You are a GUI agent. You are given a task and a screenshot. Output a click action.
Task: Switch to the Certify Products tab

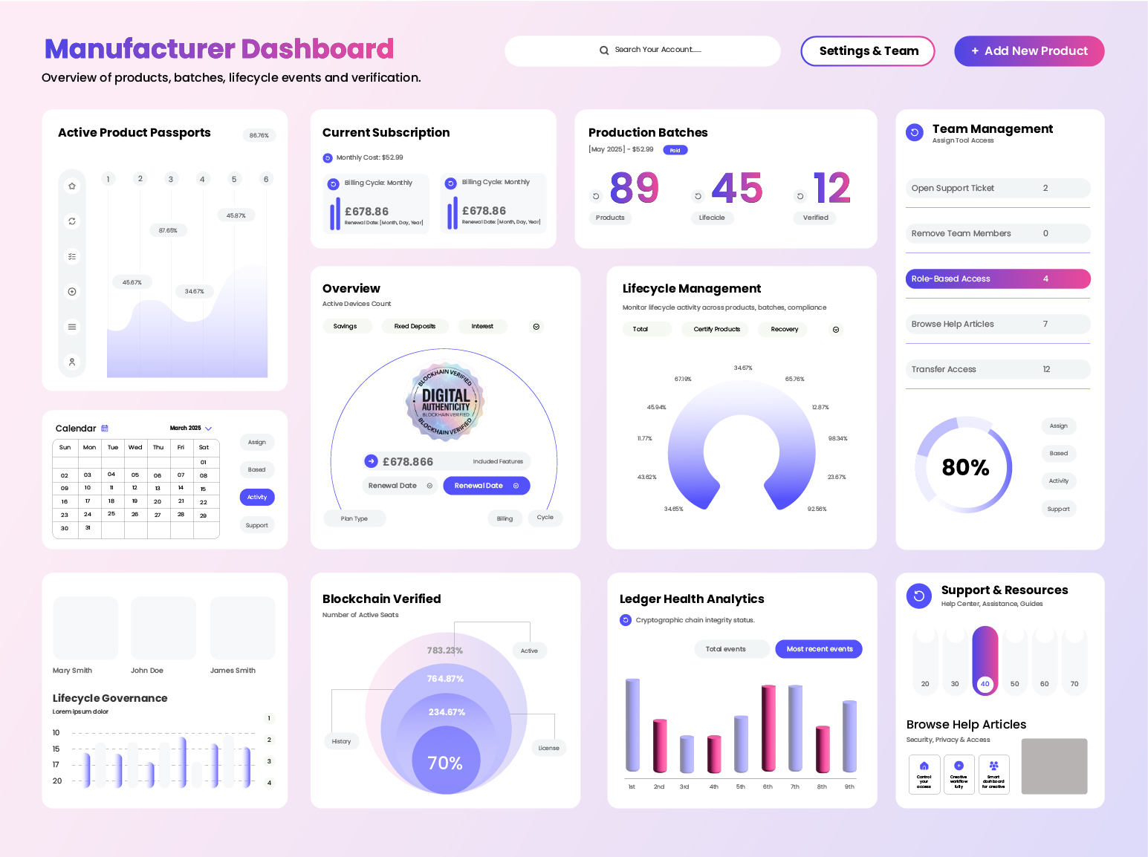(716, 330)
